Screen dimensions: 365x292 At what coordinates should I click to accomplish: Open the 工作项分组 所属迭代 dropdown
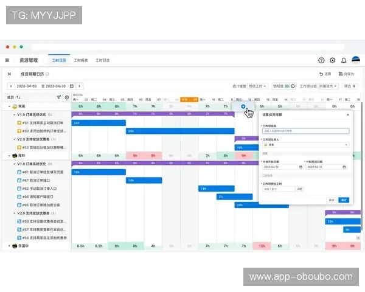pyautogui.click(x=328, y=86)
